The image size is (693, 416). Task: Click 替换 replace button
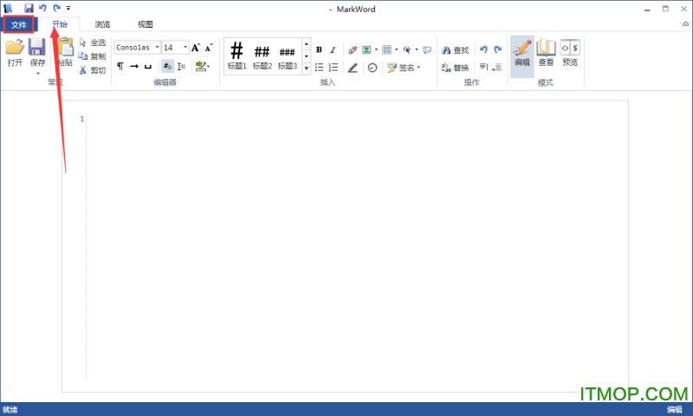click(455, 68)
